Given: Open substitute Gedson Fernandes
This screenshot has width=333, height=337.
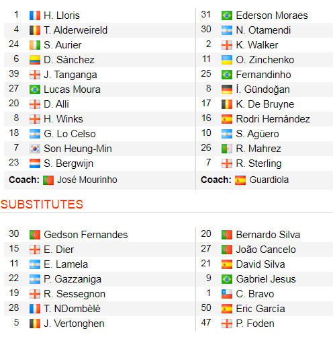Looking at the screenshot, I should [x=86, y=235].
